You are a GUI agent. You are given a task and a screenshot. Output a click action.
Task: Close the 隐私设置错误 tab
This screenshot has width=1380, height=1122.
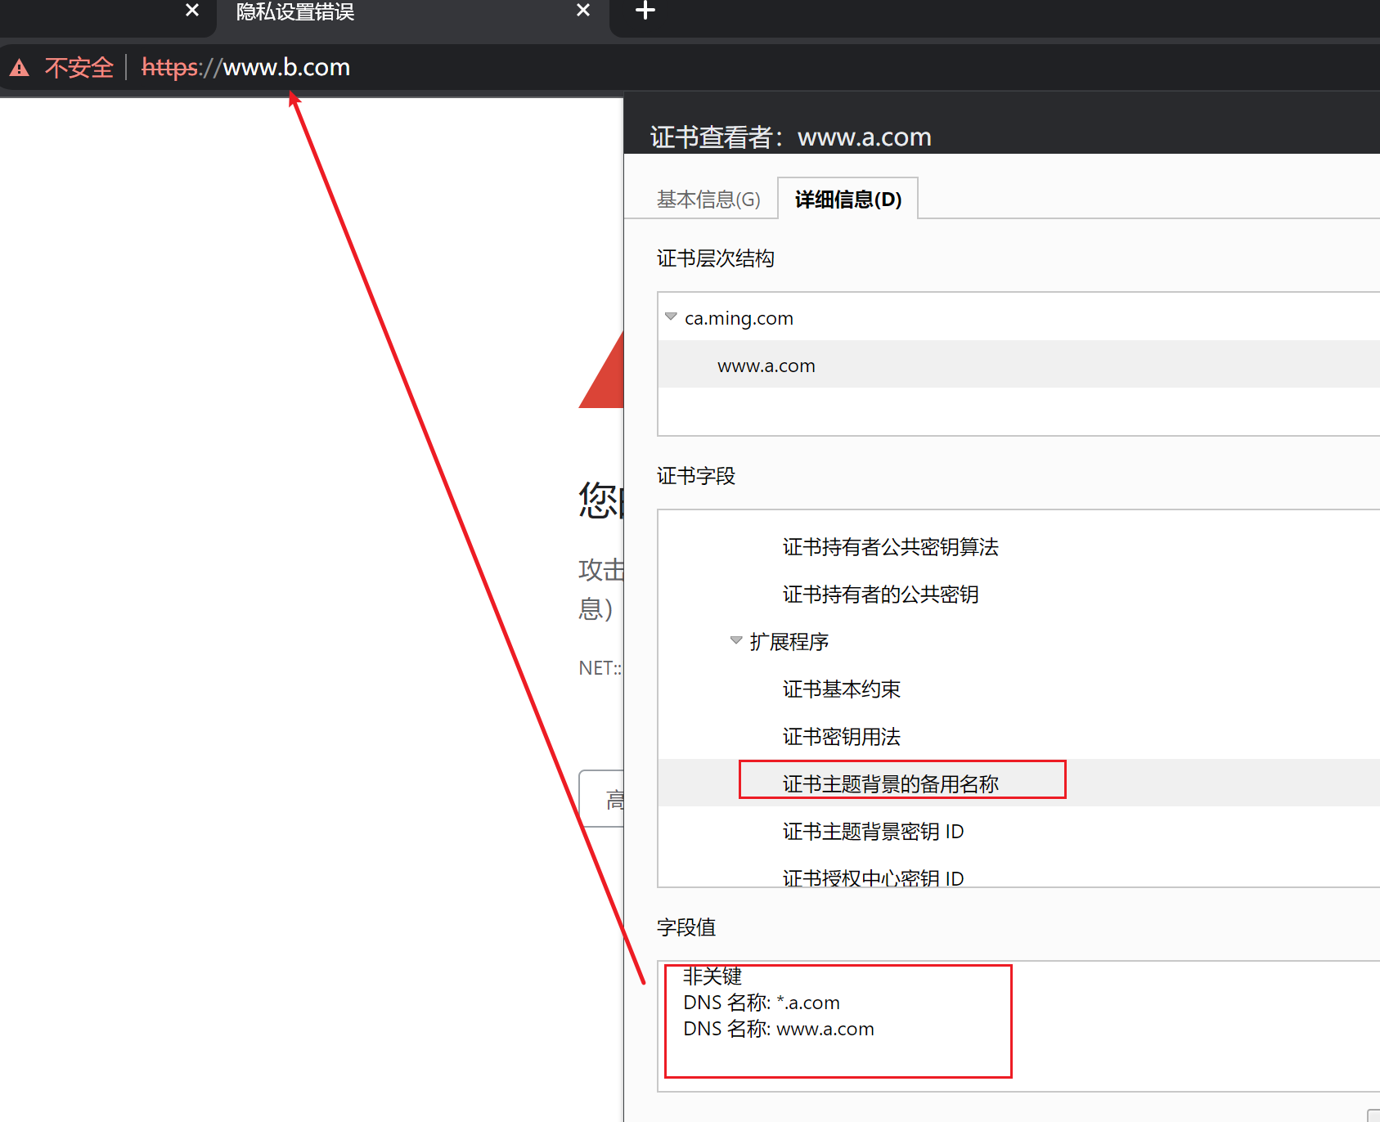[x=582, y=11]
